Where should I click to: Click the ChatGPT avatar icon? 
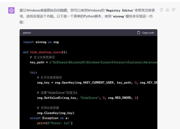click(11, 10)
